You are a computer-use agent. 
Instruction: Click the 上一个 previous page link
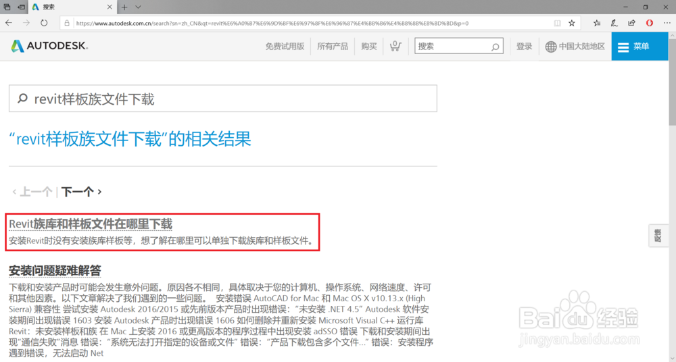point(32,191)
